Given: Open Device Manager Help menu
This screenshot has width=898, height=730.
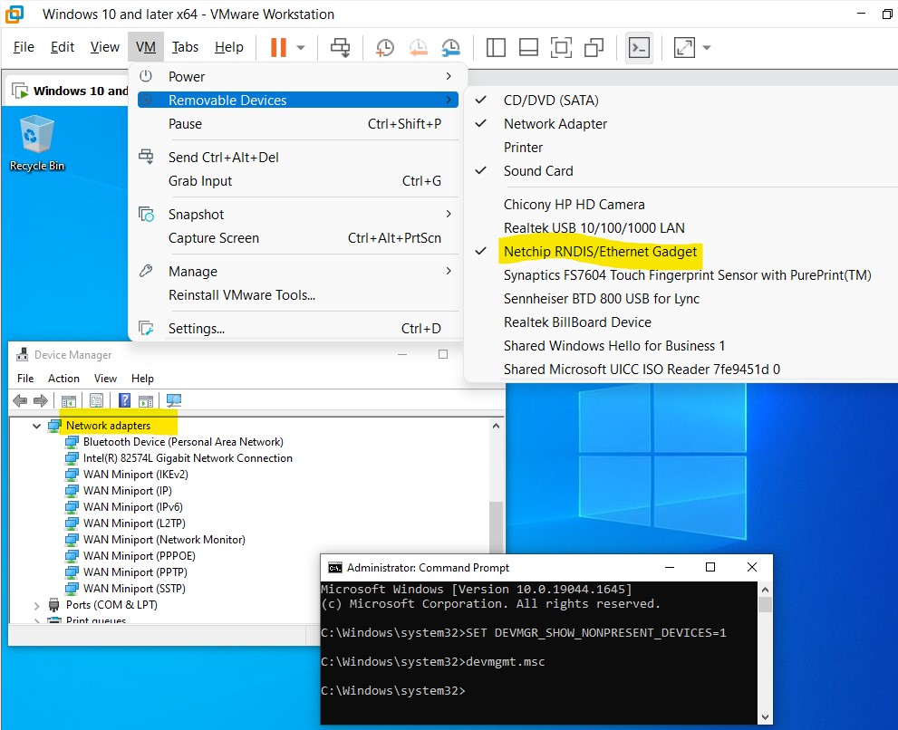Looking at the screenshot, I should [142, 378].
